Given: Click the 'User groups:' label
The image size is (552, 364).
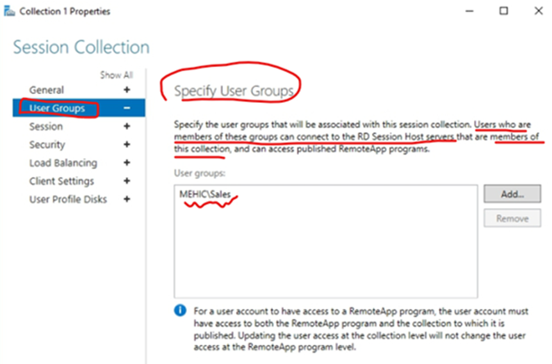Looking at the screenshot, I should 200,173.
